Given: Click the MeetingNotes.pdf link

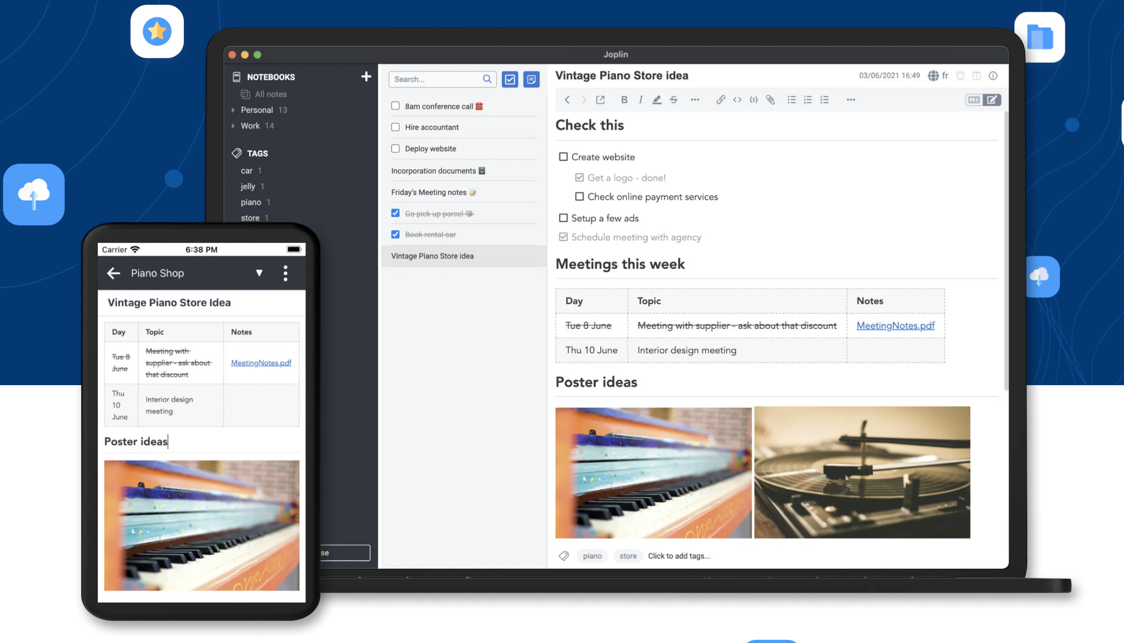Looking at the screenshot, I should (896, 325).
